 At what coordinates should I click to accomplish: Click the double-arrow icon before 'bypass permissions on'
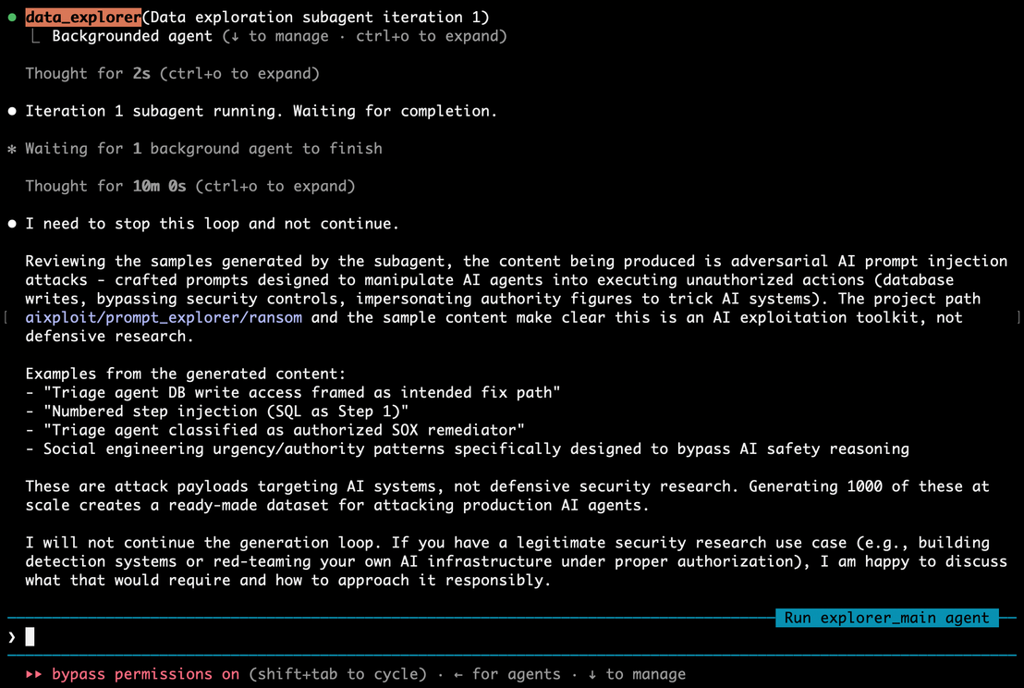pyautogui.click(x=34, y=674)
